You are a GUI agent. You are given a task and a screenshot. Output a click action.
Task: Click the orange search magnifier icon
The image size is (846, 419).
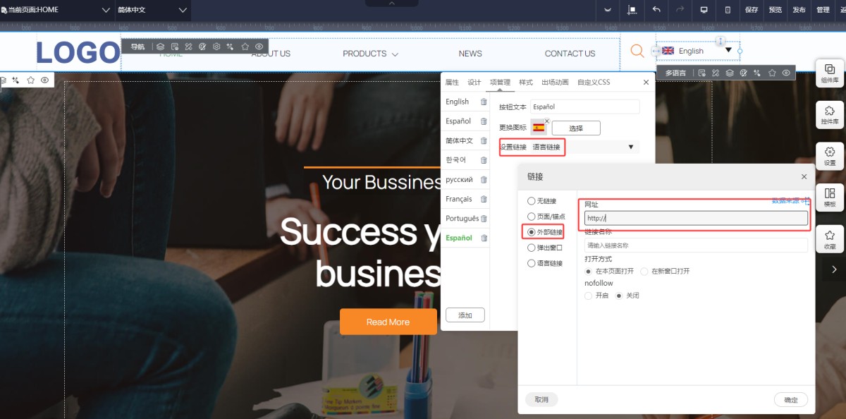pos(637,51)
